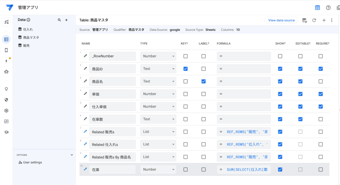The height and width of the screenshot is (185, 340).
Task: Select 仕入れ table in Data list
Action: (28, 30)
